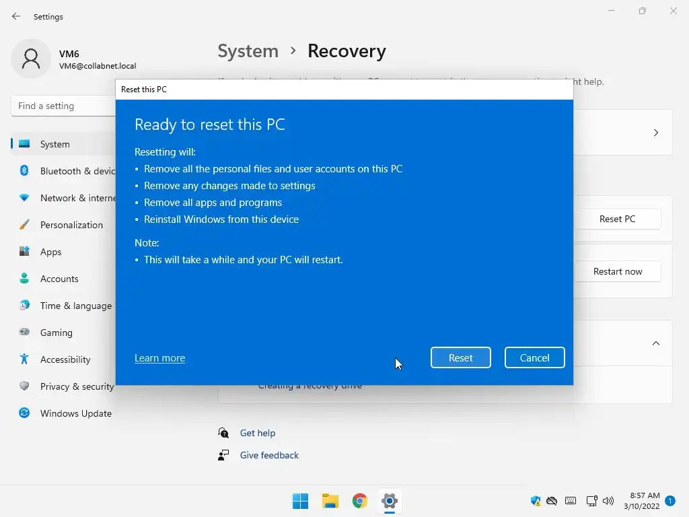Click the OneDrive cloud tray icon
This screenshot has width=689, height=517.
click(x=552, y=501)
